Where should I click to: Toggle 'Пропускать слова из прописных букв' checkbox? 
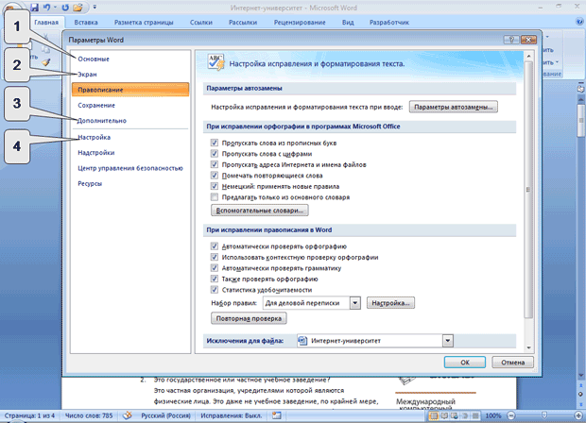215,141
